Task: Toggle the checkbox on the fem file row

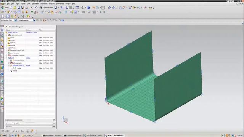Action: coord(9,35)
